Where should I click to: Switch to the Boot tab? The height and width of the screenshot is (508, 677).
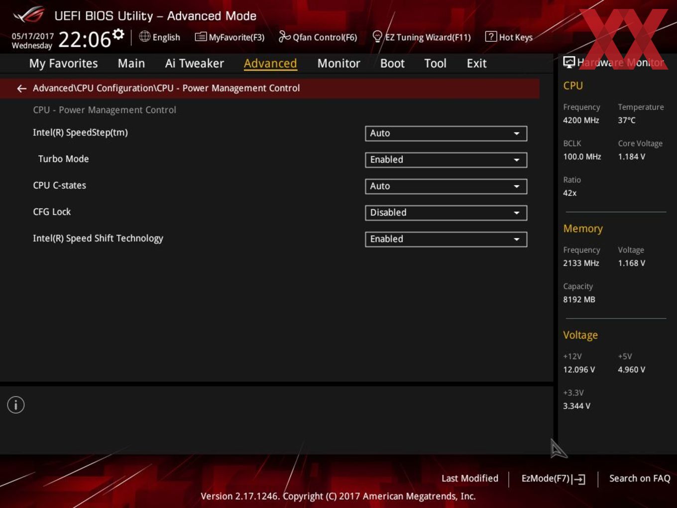(392, 63)
